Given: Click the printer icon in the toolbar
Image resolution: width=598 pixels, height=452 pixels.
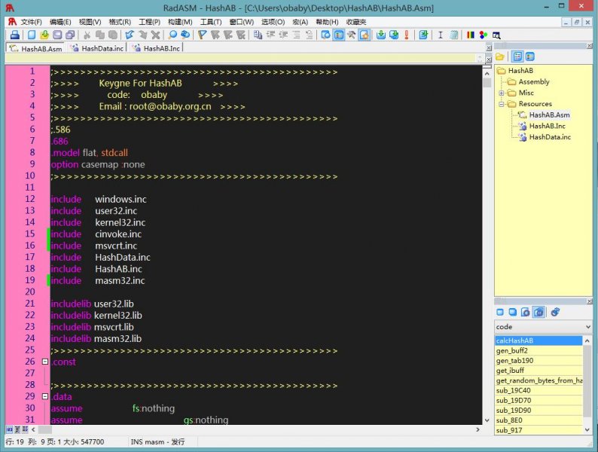Looking at the screenshot, I should point(14,35).
